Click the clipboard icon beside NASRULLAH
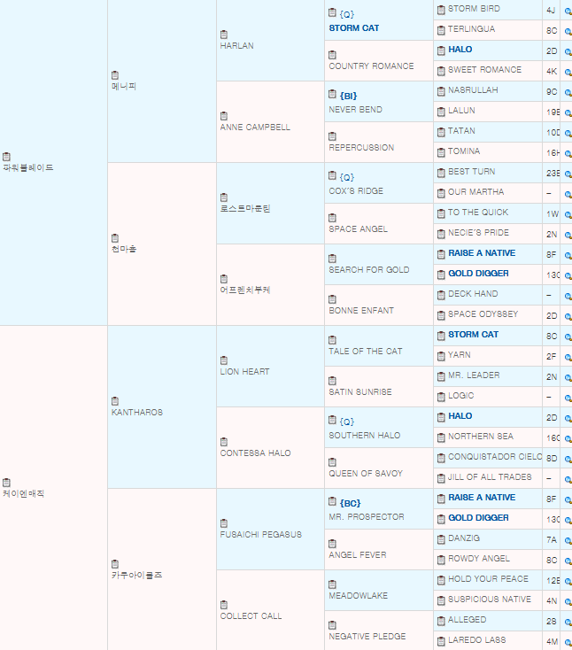 click(x=441, y=90)
